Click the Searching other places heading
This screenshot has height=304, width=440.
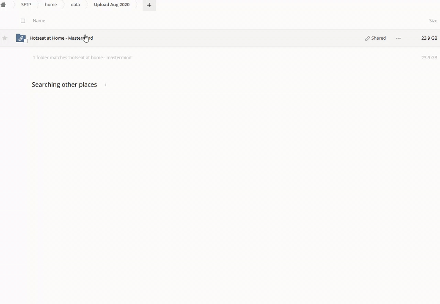pyautogui.click(x=64, y=84)
